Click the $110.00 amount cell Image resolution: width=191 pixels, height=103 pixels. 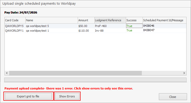pos(86,31)
